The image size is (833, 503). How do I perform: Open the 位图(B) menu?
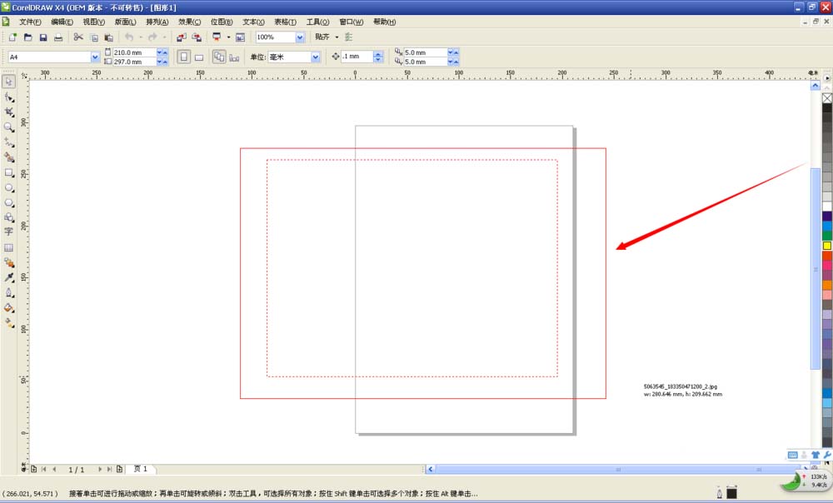222,22
